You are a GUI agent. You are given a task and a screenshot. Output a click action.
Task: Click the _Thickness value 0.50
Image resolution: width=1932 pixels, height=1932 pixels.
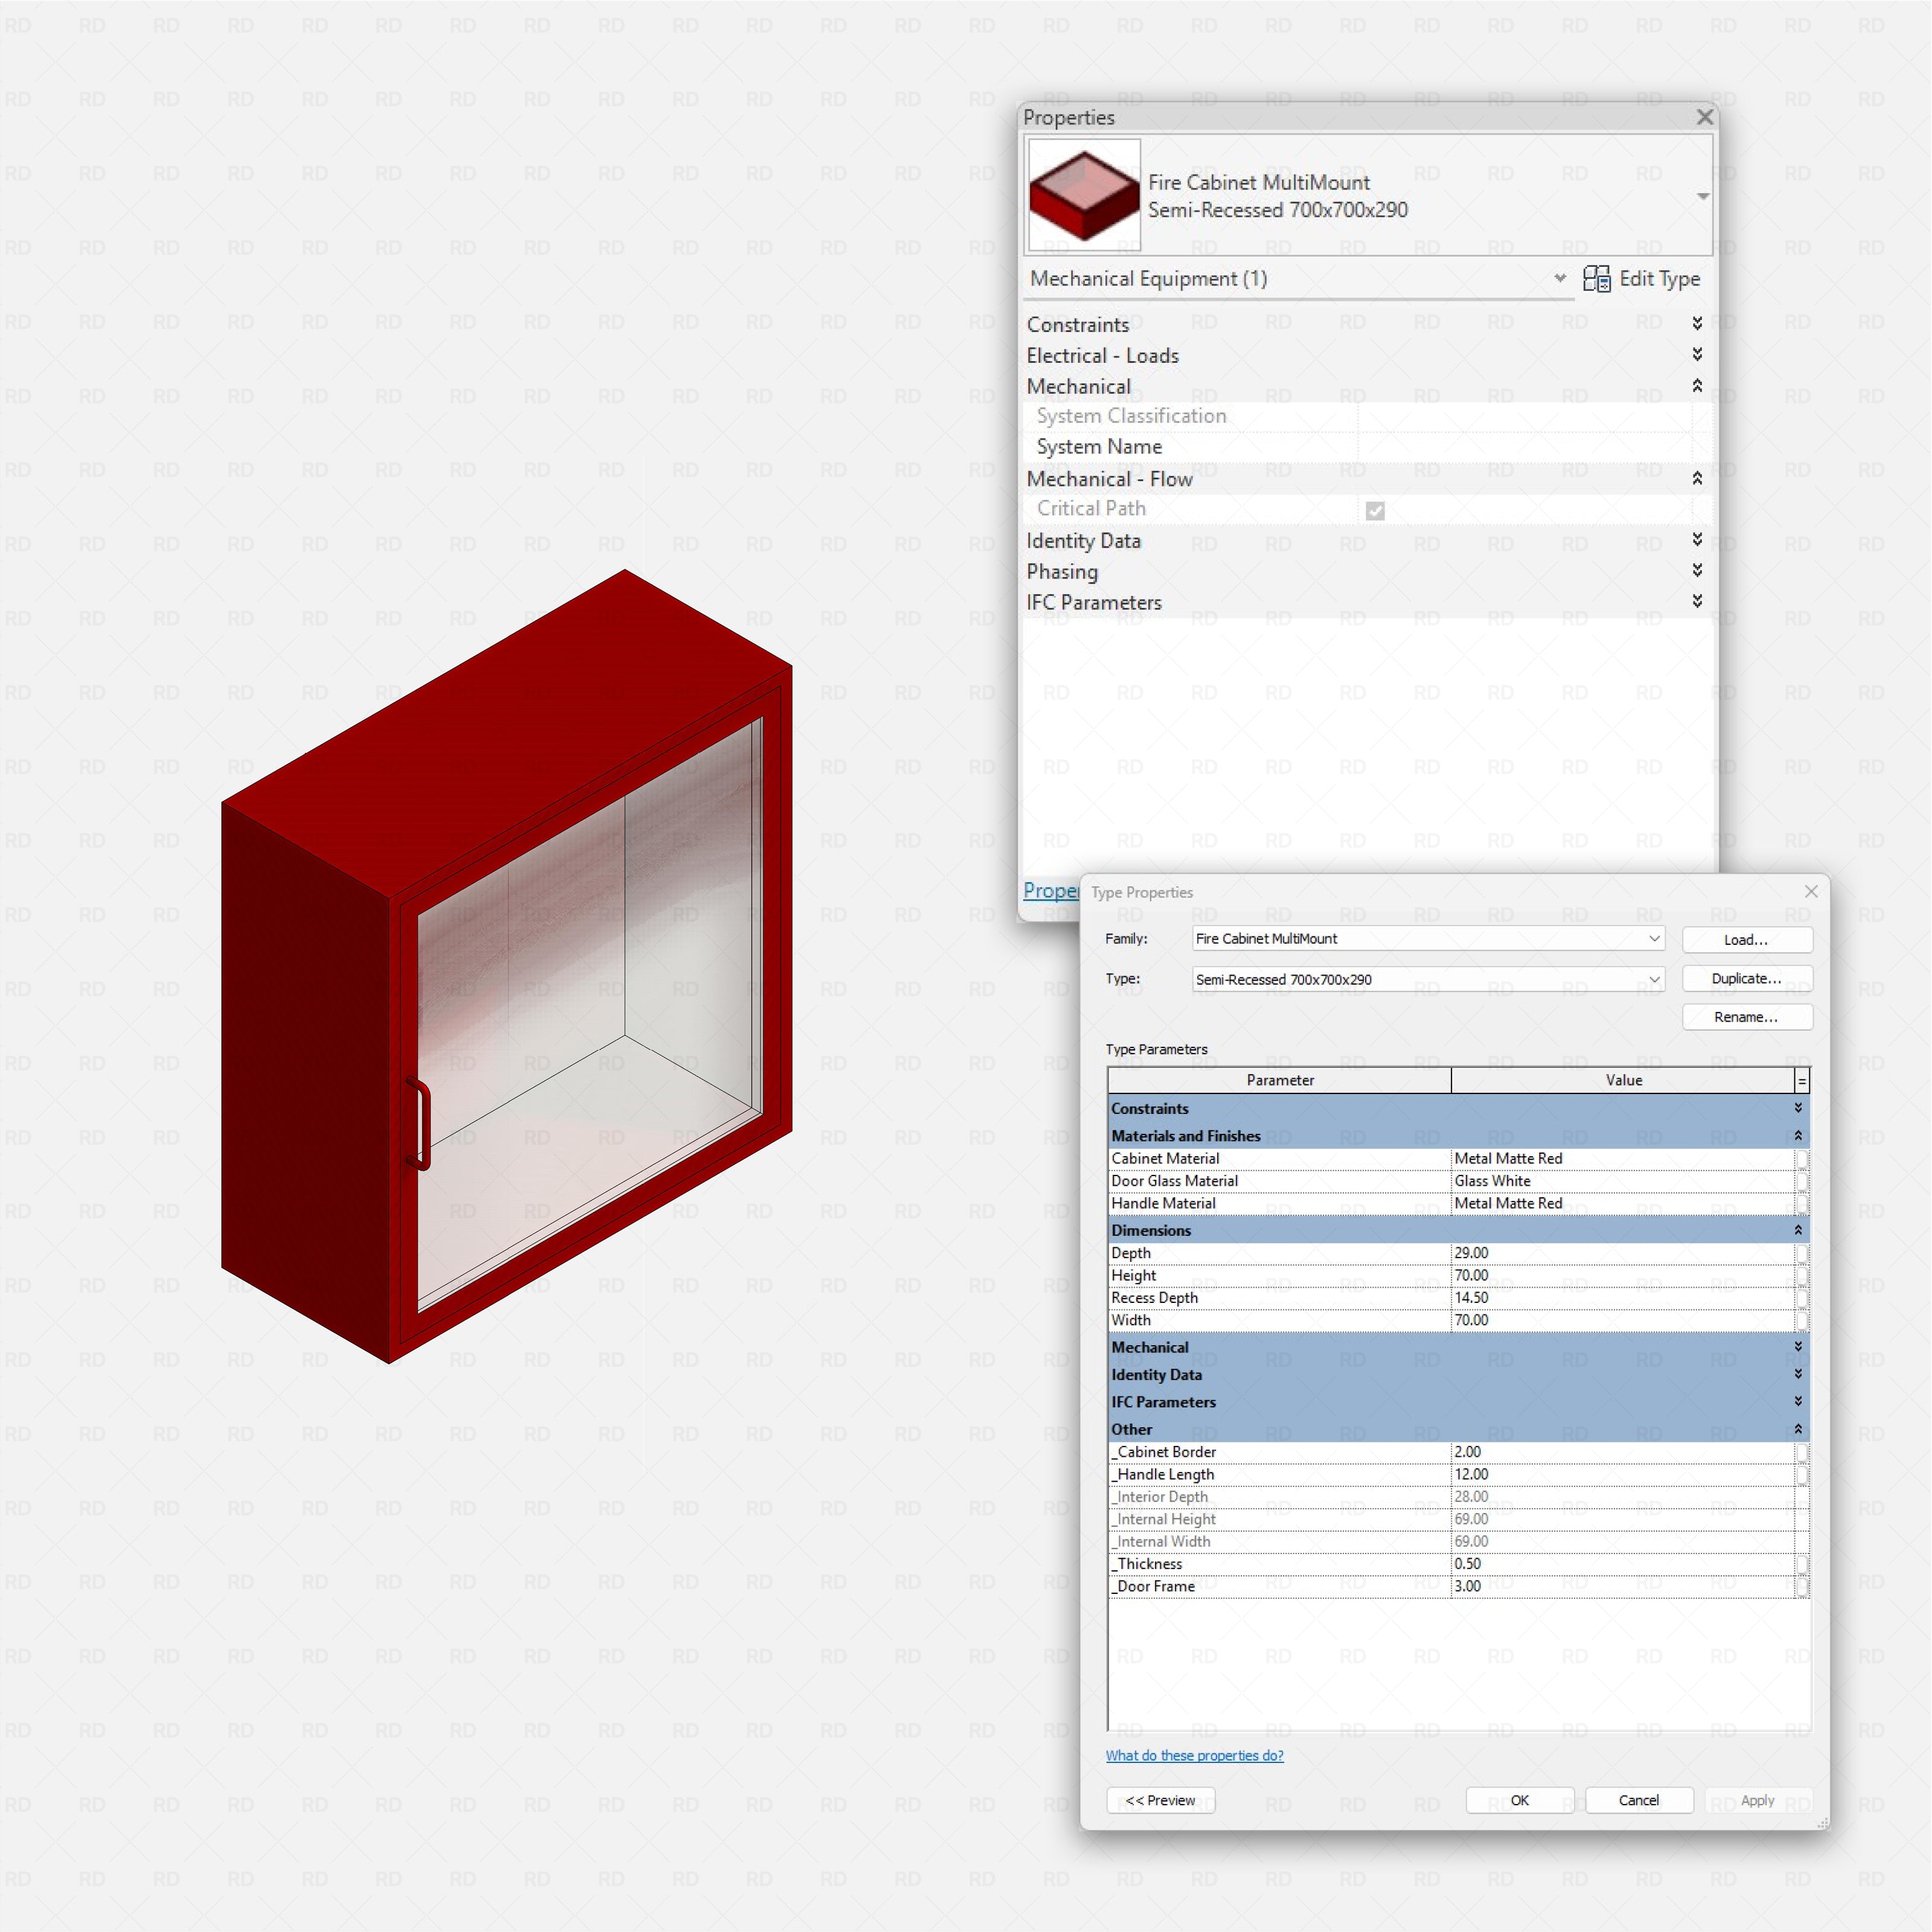tap(1622, 1564)
